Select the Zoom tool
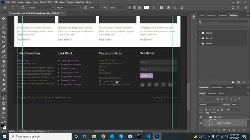 4,113
